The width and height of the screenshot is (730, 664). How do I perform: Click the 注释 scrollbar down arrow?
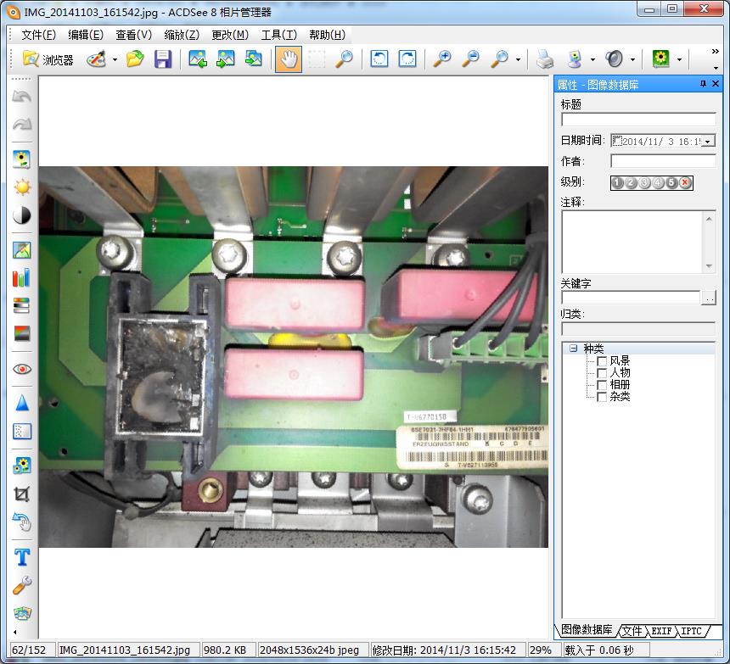tap(709, 266)
